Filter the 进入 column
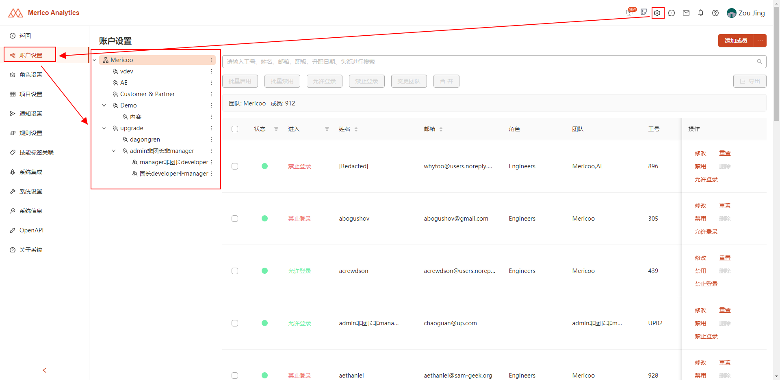Image resolution: width=780 pixels, height=380 pixels. tap(327, 129)
